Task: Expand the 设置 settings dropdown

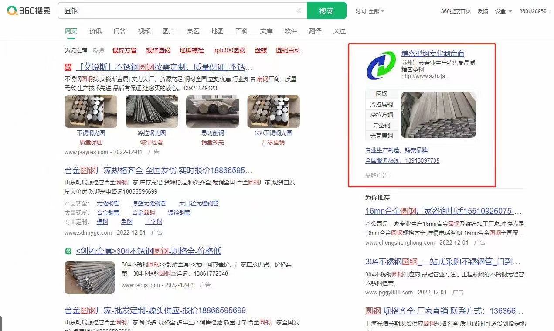Action: 503,11
